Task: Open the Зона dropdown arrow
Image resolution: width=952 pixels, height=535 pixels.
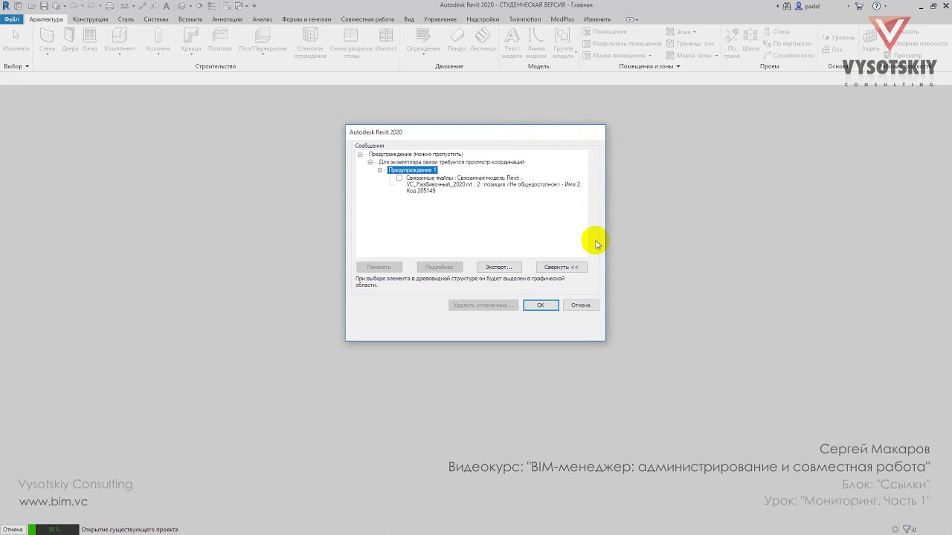Action: click(x=695, y=32)
